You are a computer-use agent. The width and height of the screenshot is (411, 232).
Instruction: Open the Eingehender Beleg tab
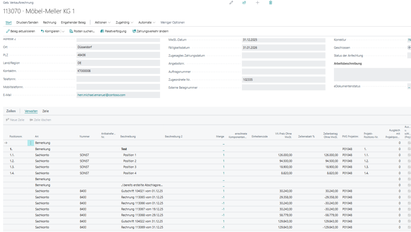pos(73,22)
